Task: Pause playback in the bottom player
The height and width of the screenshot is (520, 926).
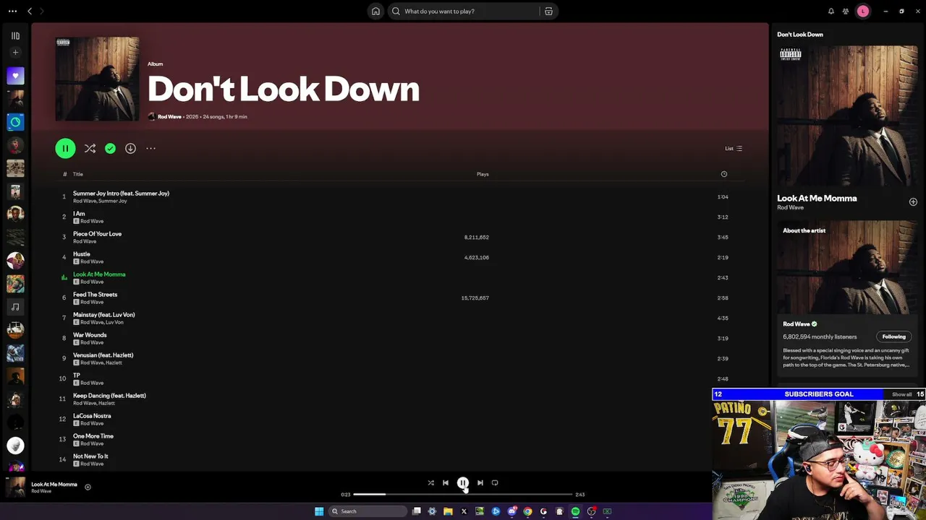Action: (463, 482)
